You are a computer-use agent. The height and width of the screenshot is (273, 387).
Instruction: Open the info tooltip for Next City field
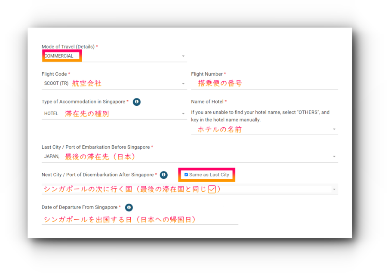[163, 175]
